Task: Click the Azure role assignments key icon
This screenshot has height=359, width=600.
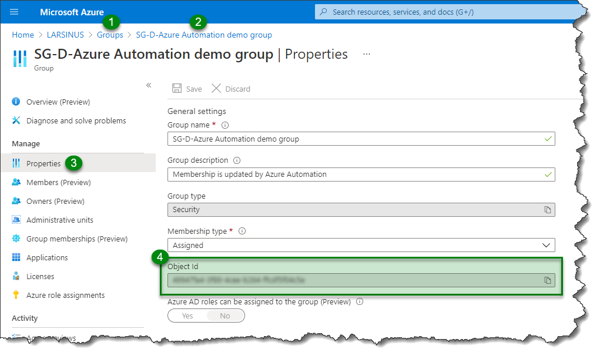Action: (16, 294)
